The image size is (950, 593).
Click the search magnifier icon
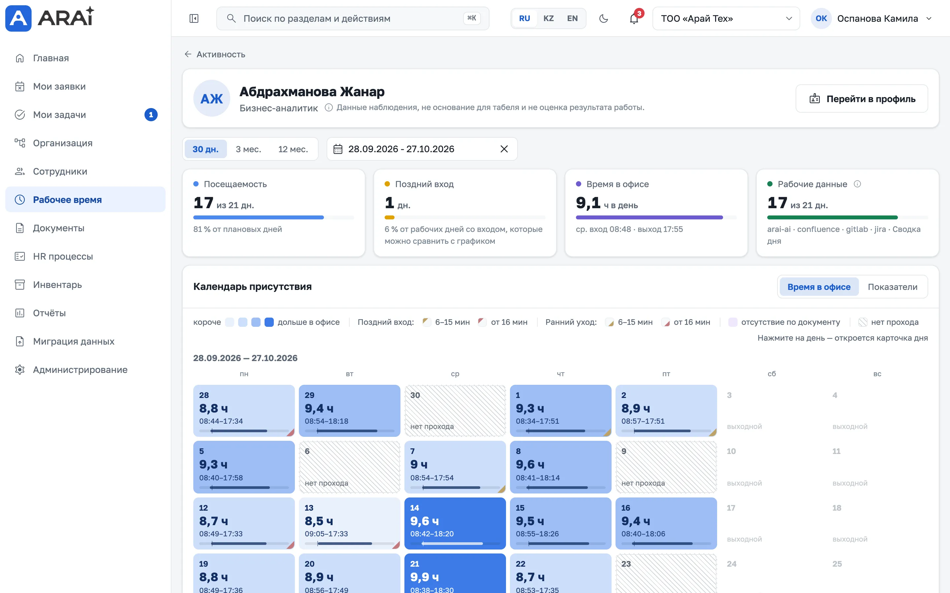pos(231,18)
